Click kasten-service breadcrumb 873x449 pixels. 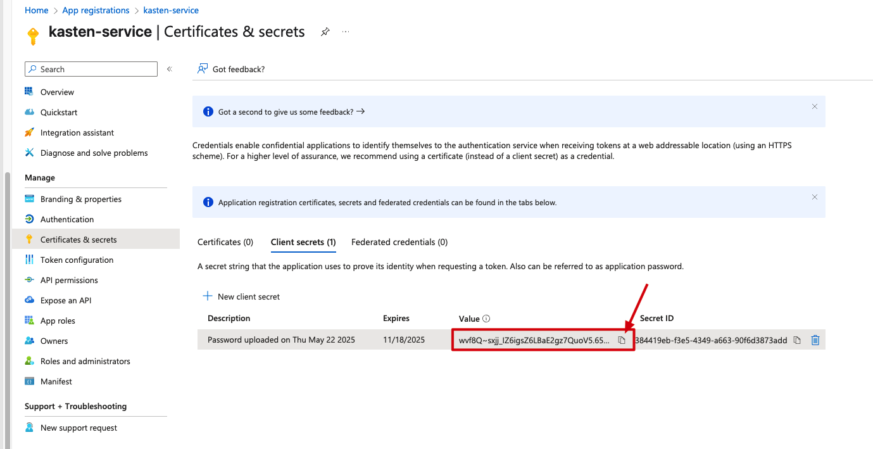coord(171,10)
